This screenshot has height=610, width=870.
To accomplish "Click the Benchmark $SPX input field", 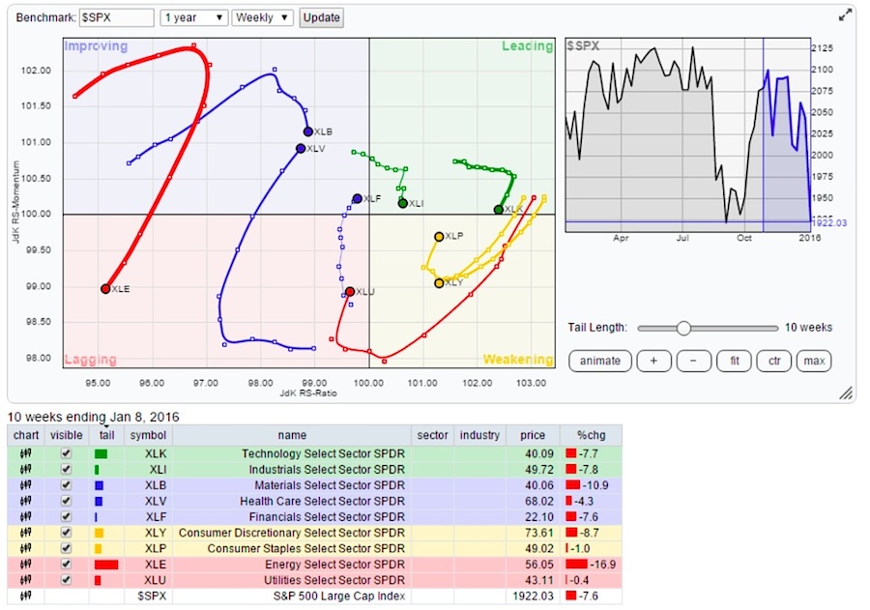I will point(117,17).
